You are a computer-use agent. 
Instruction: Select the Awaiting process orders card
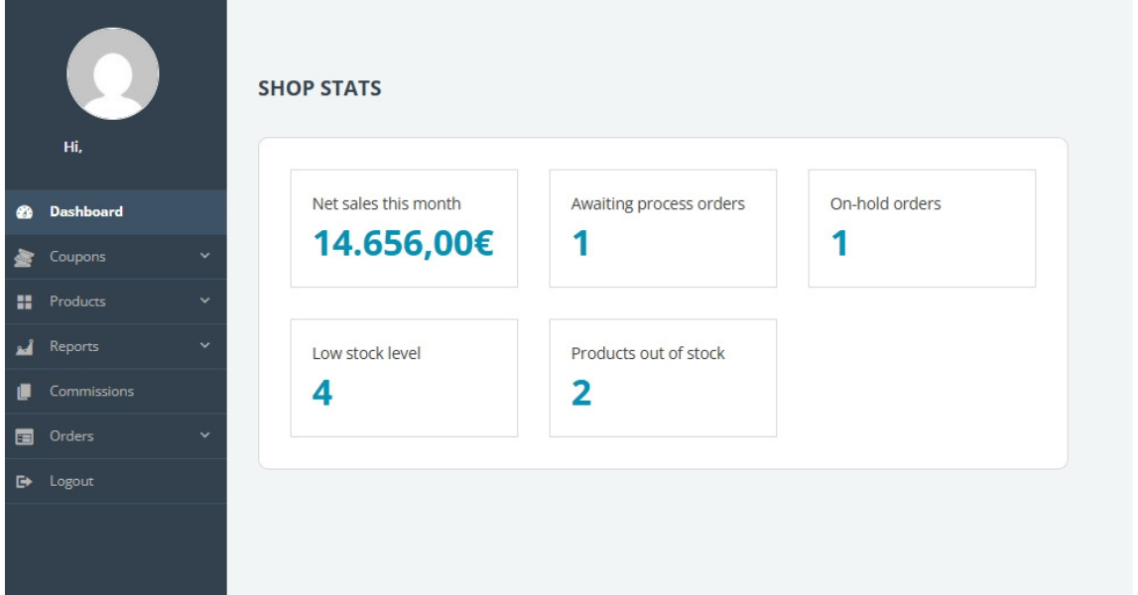(x=663, y=228)
